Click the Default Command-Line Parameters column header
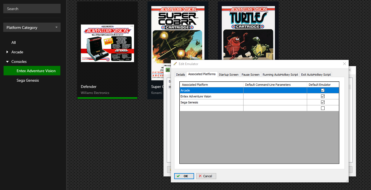This screenshot has width=371, height=190. tap(275, 85)
